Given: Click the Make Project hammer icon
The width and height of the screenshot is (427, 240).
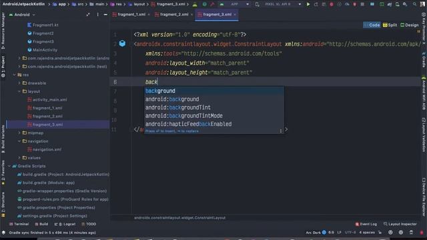Looking at the screenshot, I should 212,5.
